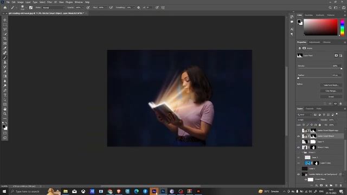This screenshot has height=195, width=347.
Task: Open search icon at top right
Action: (x=330, y=8)
